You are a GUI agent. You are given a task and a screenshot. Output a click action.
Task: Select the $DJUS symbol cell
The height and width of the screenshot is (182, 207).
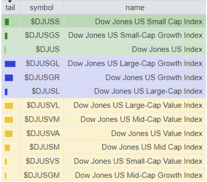click(x=48, y=49)
